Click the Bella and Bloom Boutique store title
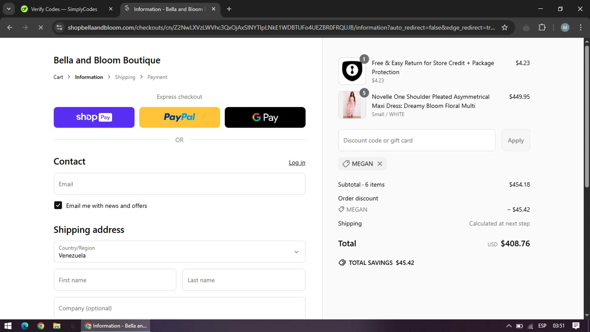This screenshot has height=332, width=590. [107, 60]
